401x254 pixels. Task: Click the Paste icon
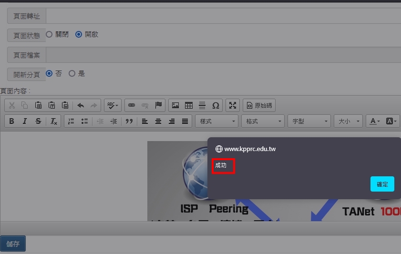click(x=38, y=105)
